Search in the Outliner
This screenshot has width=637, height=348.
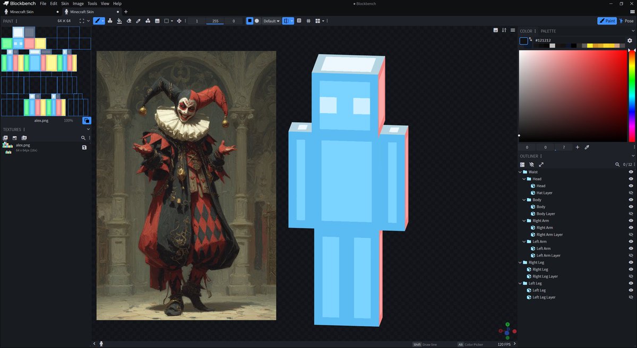tap(617, 164)
